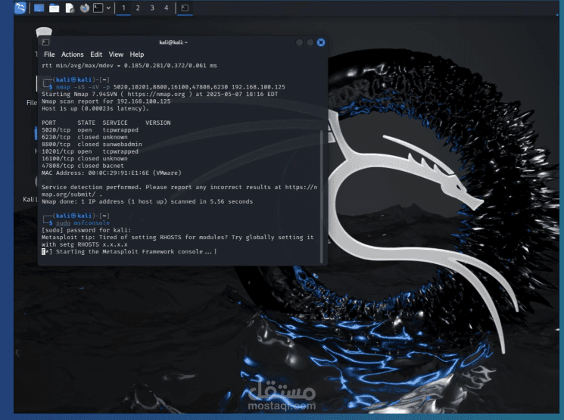Expand the terminal launcher dropdown arrow

(x=108, y=8)
